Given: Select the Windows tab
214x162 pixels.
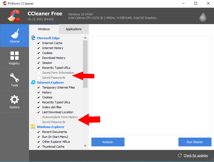Looking at the screenshot, I should (44, 29).
